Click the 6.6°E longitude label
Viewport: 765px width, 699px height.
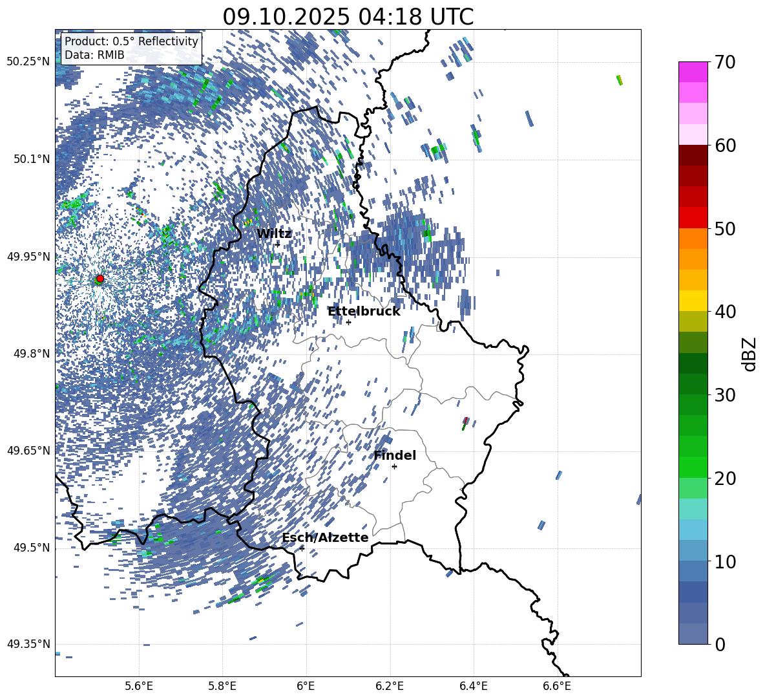(x=557, y=687)
